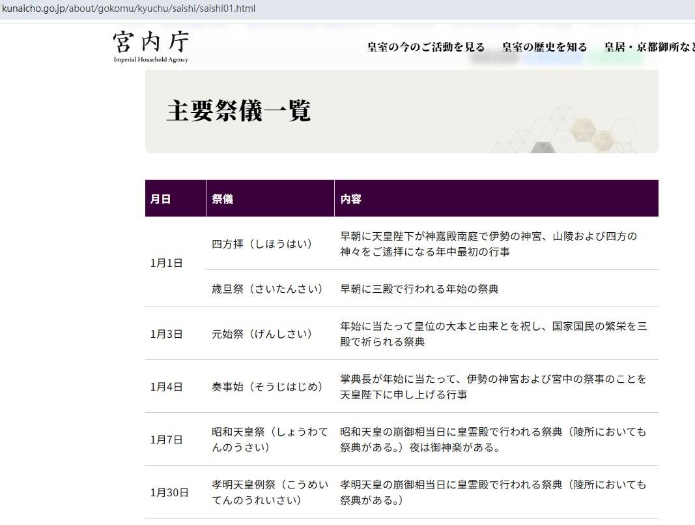Click the 内容 column header
This screenshot has width=695, height=525.
350,199
